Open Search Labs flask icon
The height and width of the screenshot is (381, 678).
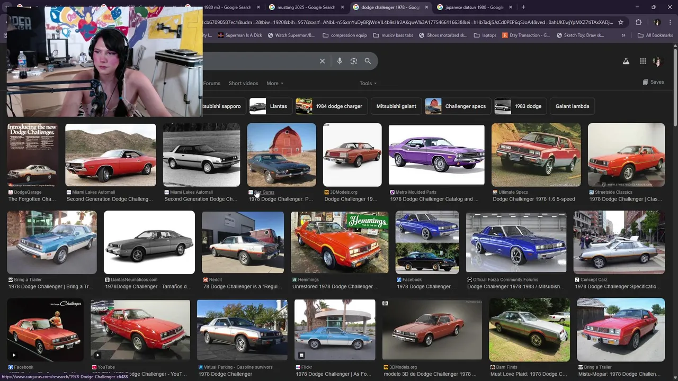click(x=626, y=61)
